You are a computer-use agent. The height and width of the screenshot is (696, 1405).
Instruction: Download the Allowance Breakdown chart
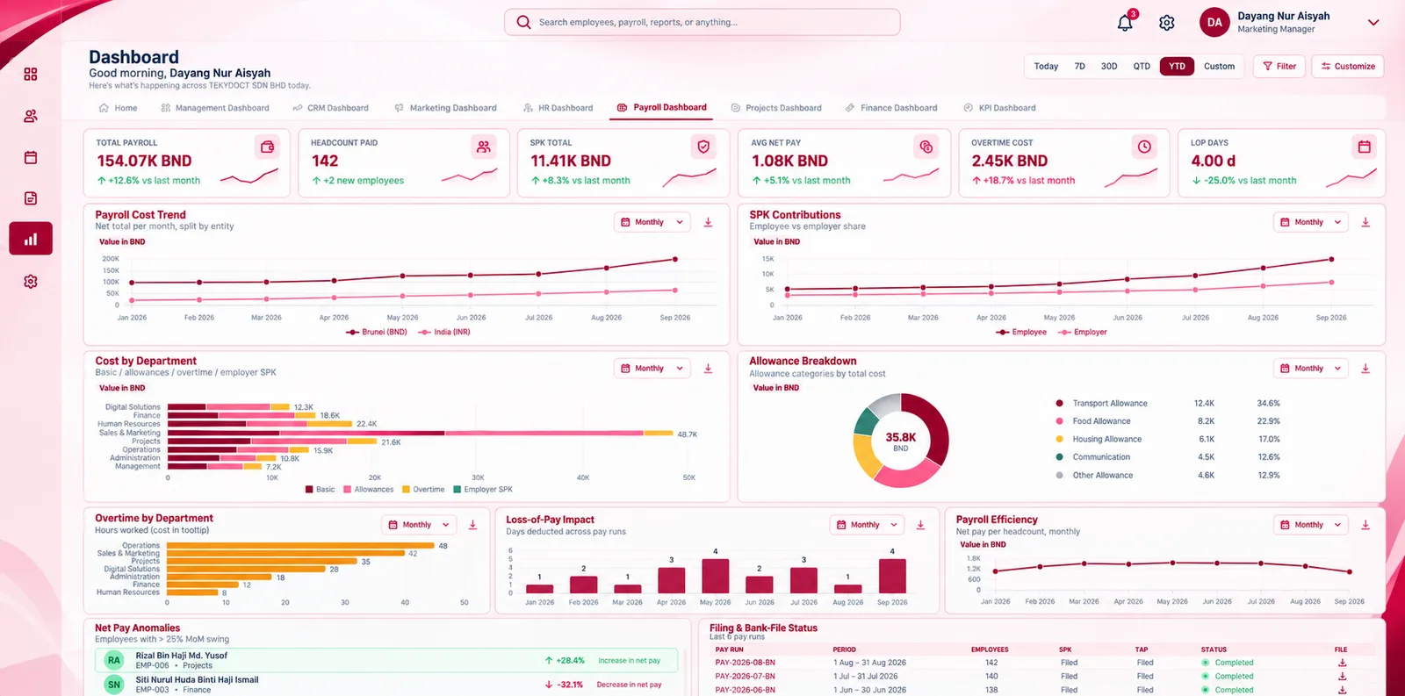point(1365,369)
